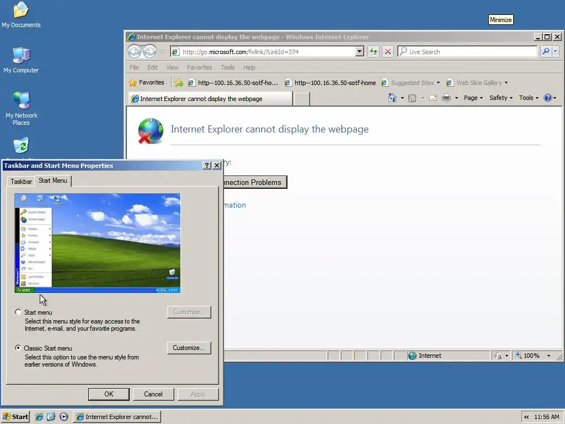This screenshot has width=565, height=424.
Task: Open the Tools dropdown in command bar
Action: (529, 98)
